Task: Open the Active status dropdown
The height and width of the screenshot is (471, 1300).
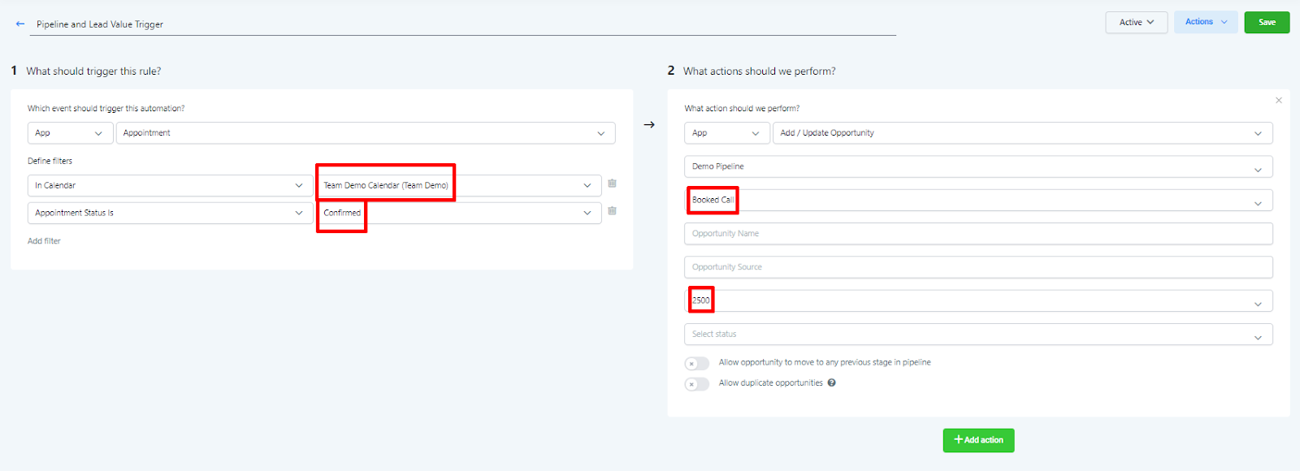Action: coord(1136,23)
